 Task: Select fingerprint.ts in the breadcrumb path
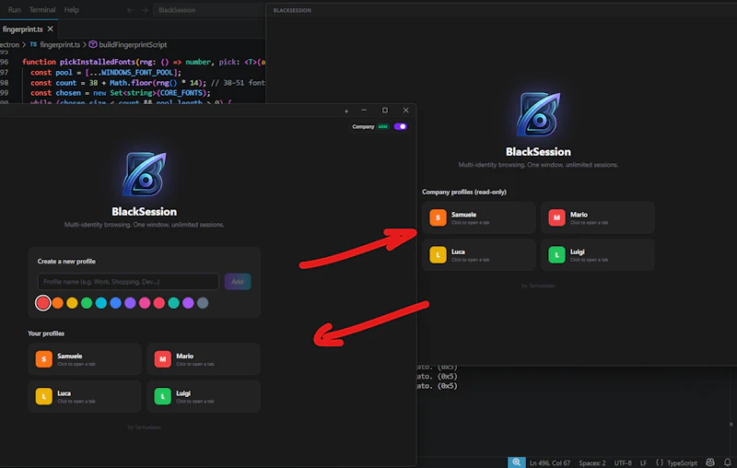point(60,44)
